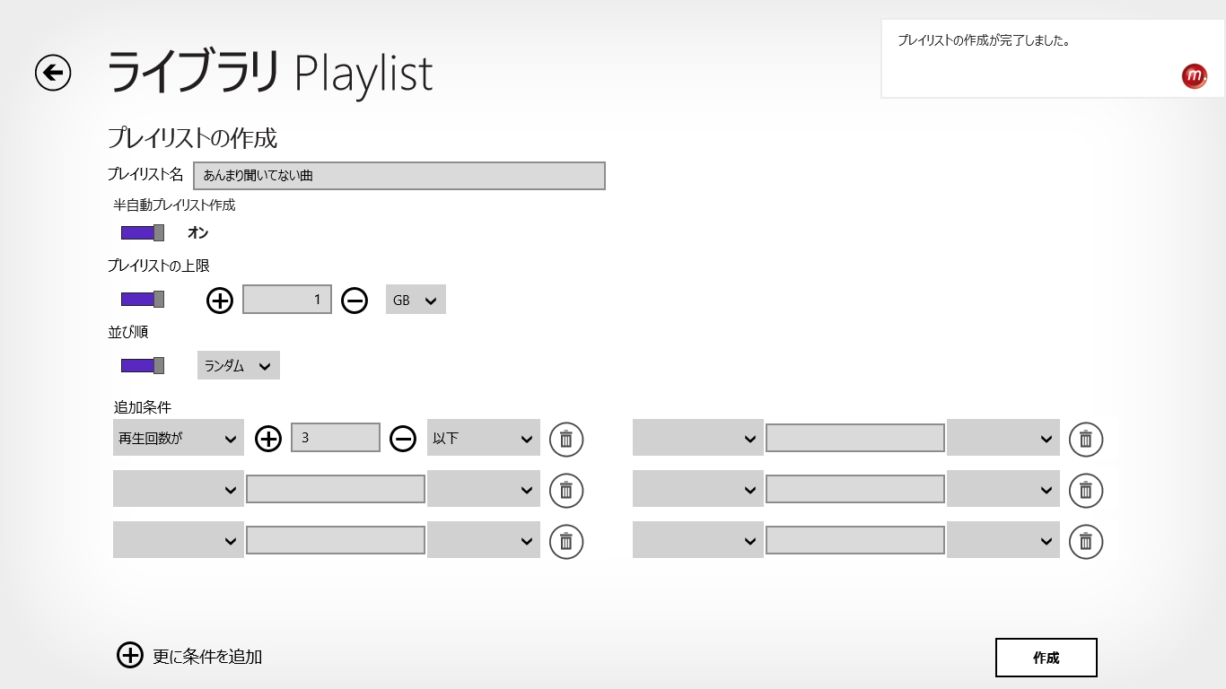Increase the play count condition value

click(x=268, y=439)
